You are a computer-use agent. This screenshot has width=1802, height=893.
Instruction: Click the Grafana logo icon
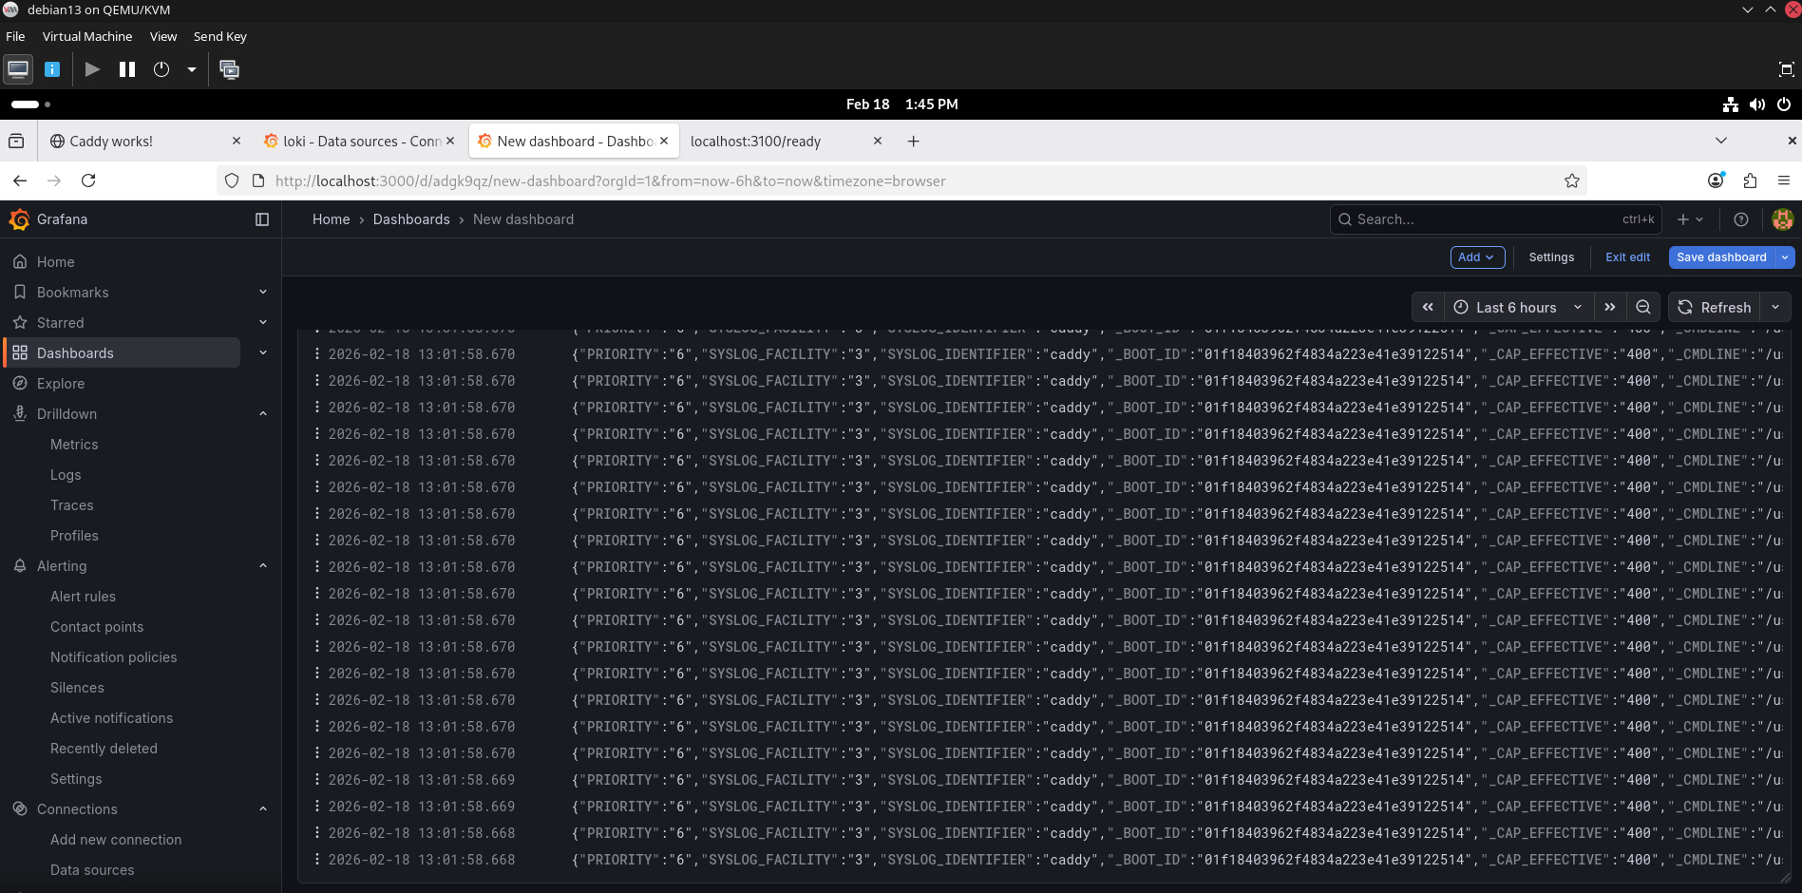pyautogui.click(x=19, y=219)
